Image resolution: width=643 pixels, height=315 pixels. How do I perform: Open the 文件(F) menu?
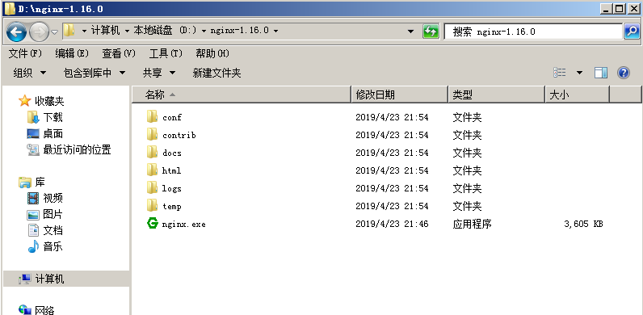tap(25, 53)
